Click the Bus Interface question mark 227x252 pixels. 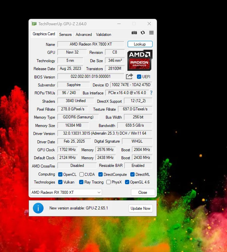(x=151, y=93)
